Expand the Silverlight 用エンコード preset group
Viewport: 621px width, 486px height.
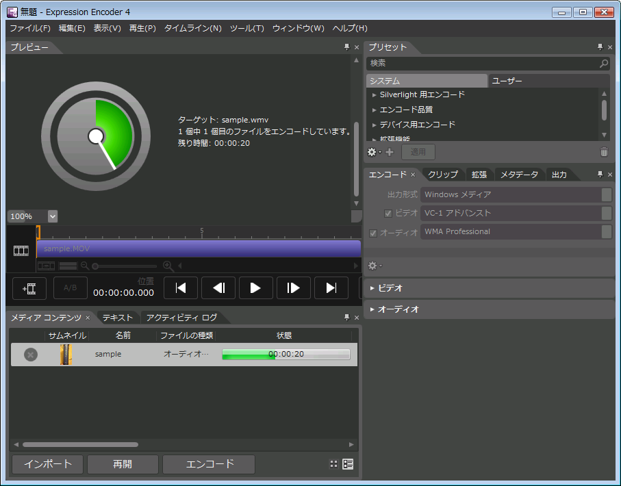(x=374, y=95)
